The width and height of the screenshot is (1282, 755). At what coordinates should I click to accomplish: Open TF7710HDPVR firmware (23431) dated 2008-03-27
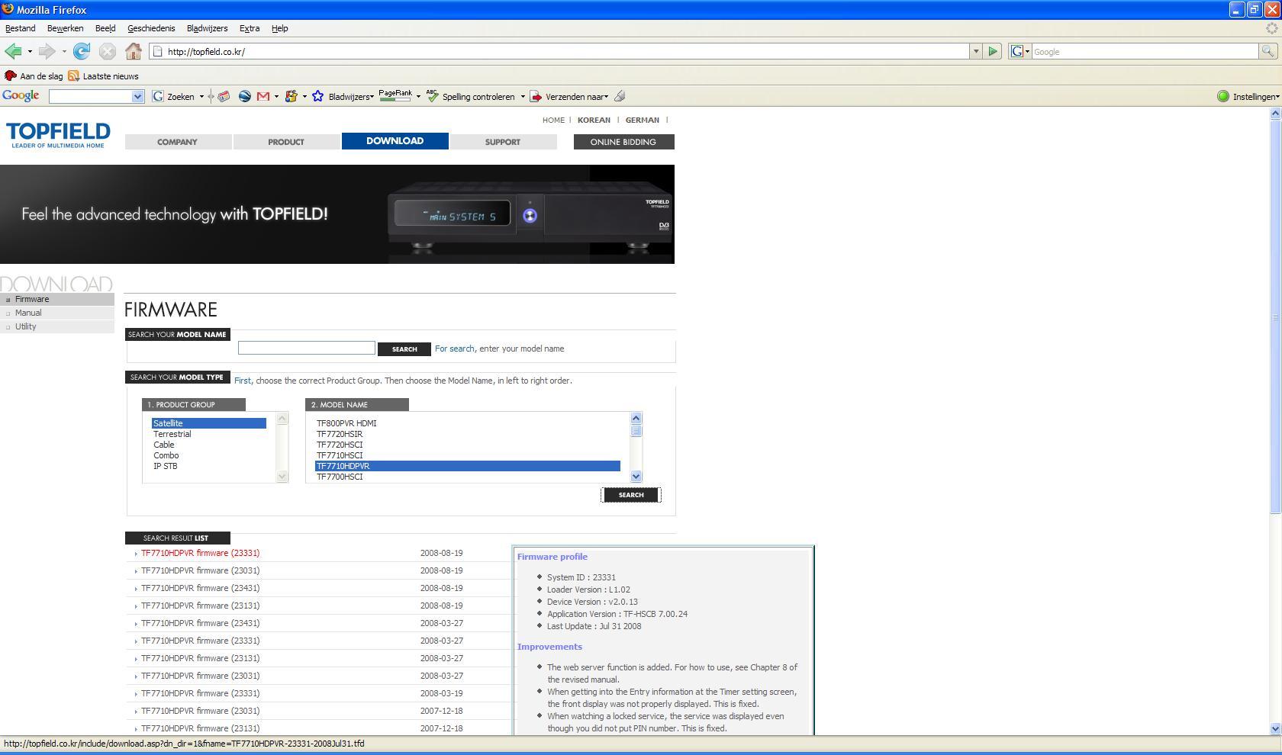click(x=200, y=623)
